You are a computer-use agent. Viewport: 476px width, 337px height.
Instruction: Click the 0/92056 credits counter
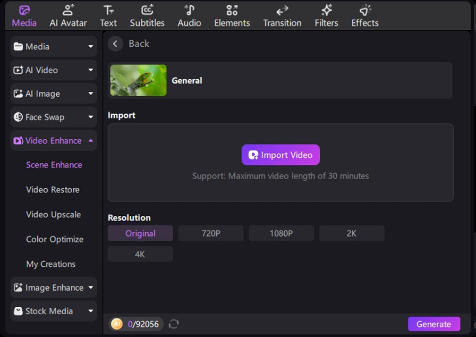click(x=143, y=324)
